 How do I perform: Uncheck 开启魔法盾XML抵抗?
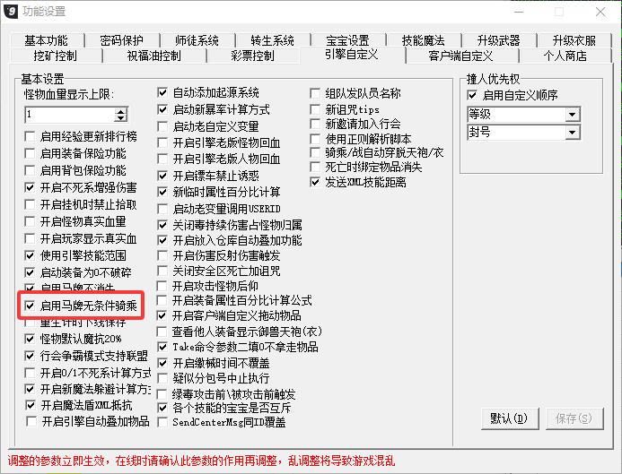(x=31, y=406)
